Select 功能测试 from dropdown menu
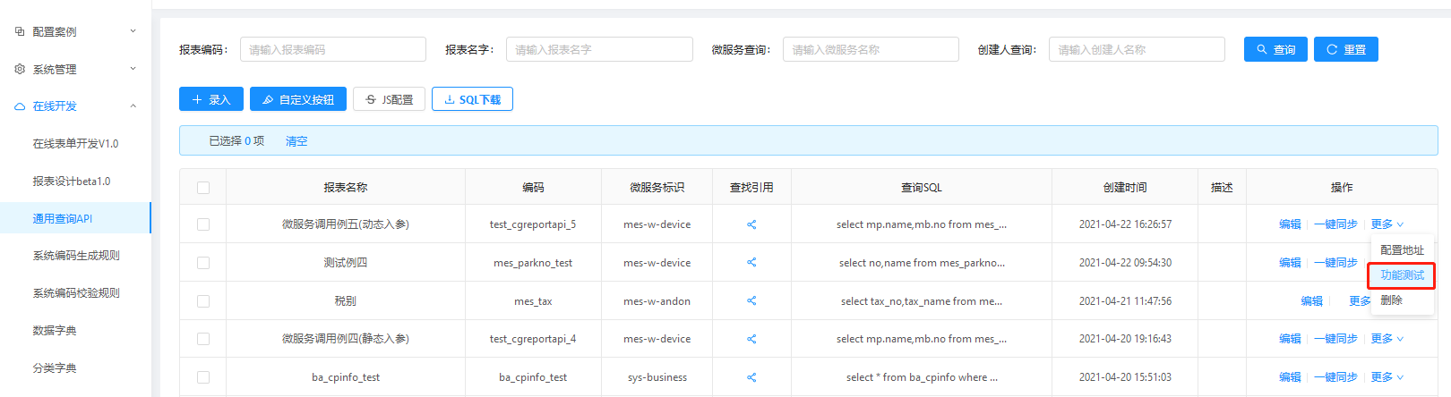1451x397 pixels. click(x=1402, y=275)
